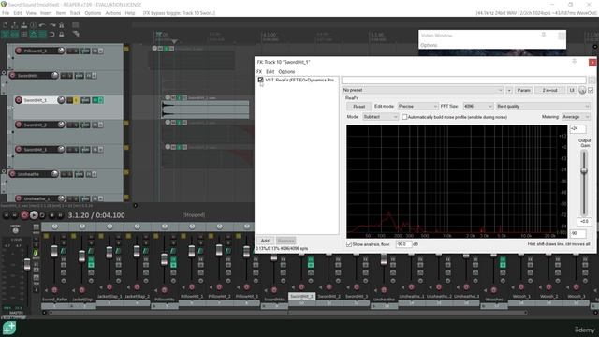Click the SwordHit_1 track volume knob
599x337 pixels.
(x=61, y=100)
